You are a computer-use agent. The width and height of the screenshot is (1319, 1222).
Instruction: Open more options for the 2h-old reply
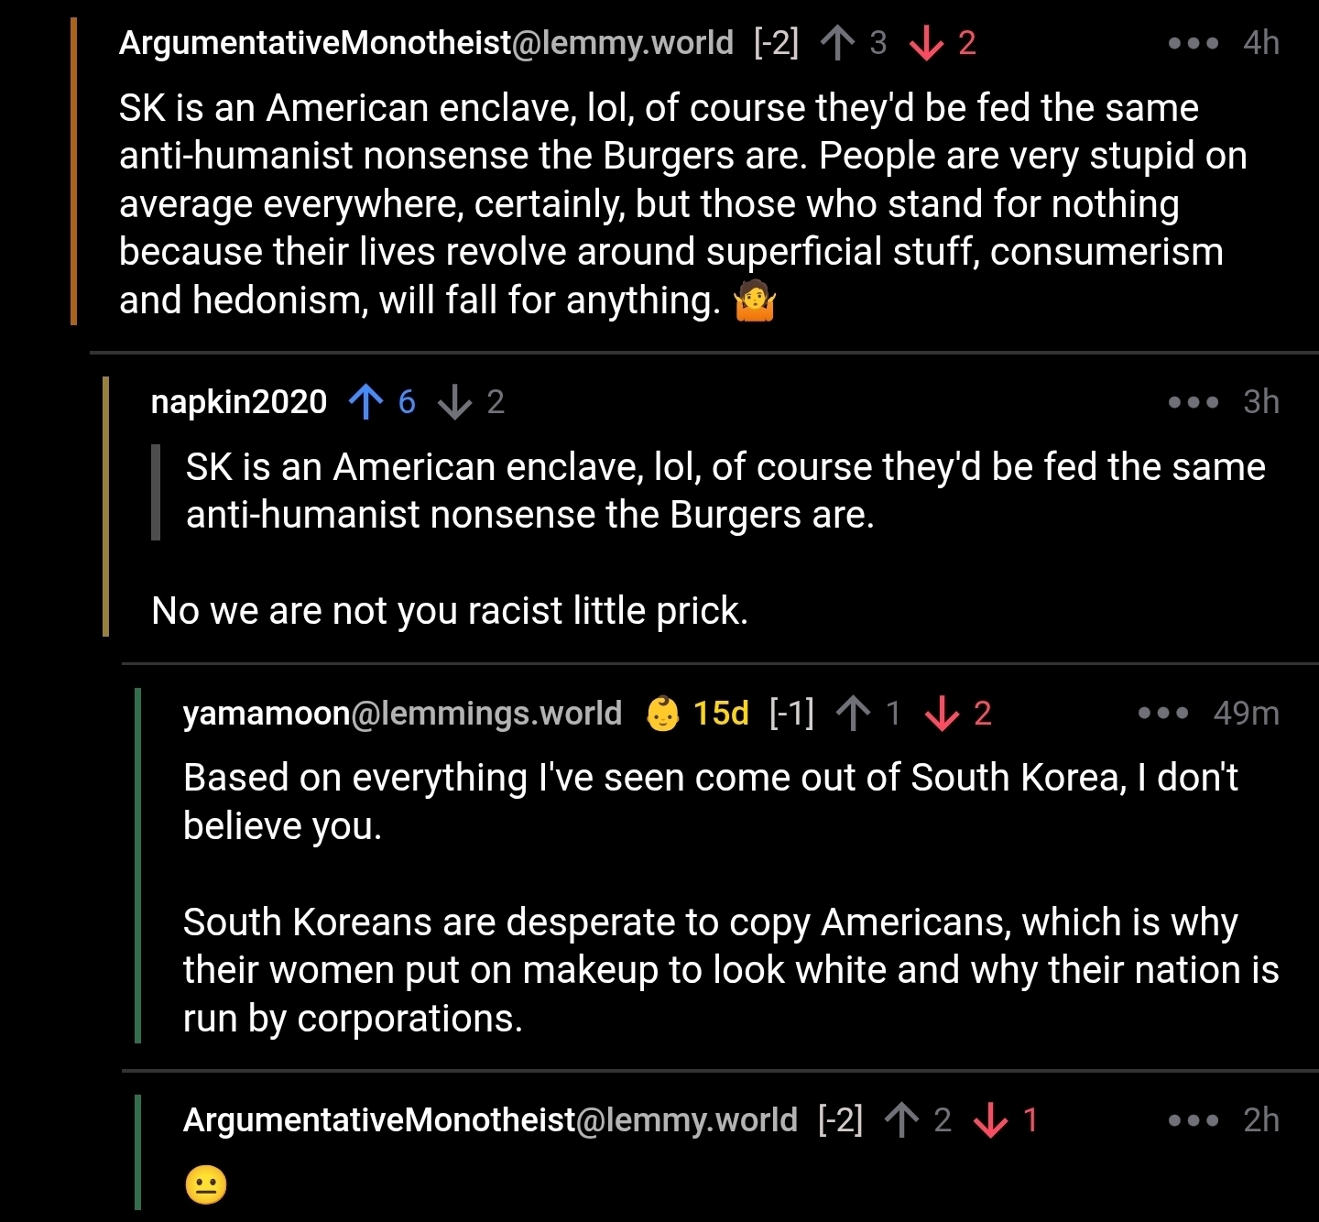tap(1194, 1120)
